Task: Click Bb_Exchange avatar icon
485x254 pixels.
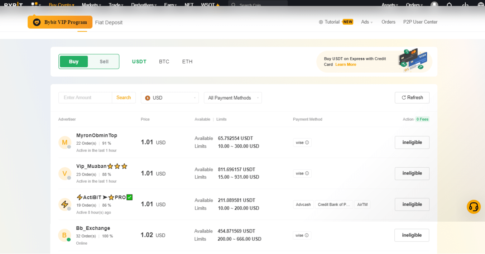Action: [64, 235]
